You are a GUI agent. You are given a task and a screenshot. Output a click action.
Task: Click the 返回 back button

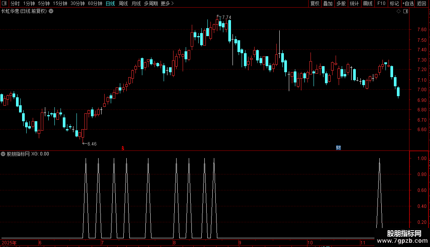(x=422, y=3)
